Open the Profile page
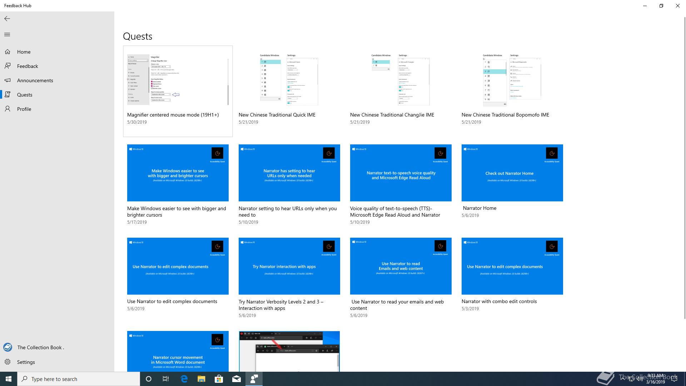 tap(24, 109)
